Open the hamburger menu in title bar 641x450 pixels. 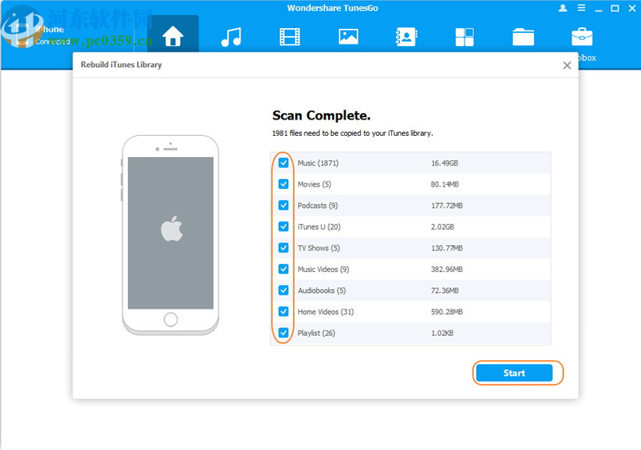tap(582, 8)
